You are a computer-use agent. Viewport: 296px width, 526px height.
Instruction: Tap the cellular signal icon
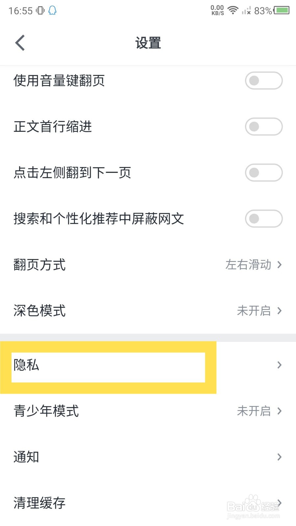246,11
